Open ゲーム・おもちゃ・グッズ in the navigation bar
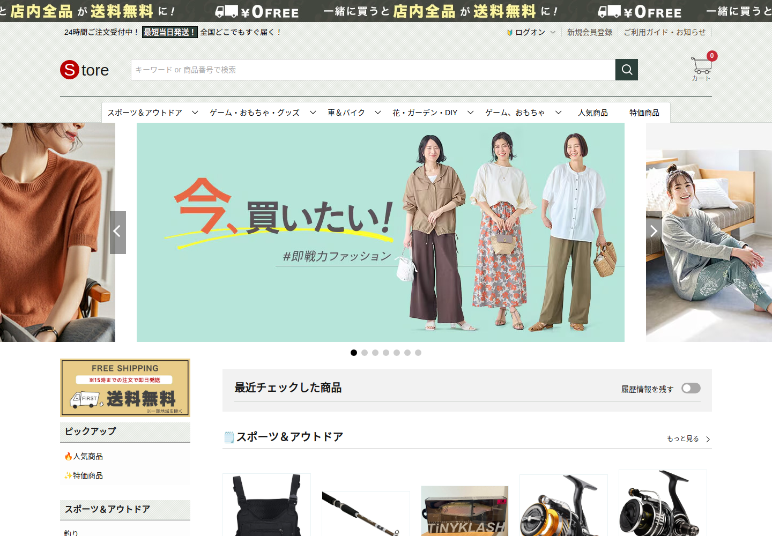 coord(255,113)
